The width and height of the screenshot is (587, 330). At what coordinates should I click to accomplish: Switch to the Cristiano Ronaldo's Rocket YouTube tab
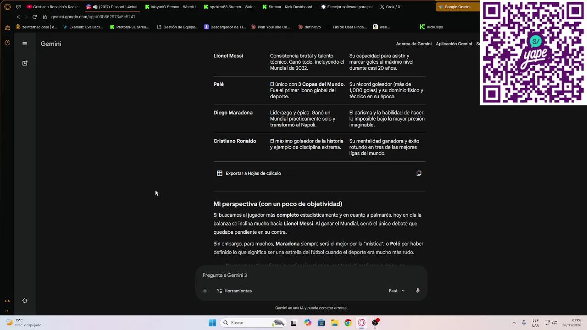coord(53,7)
